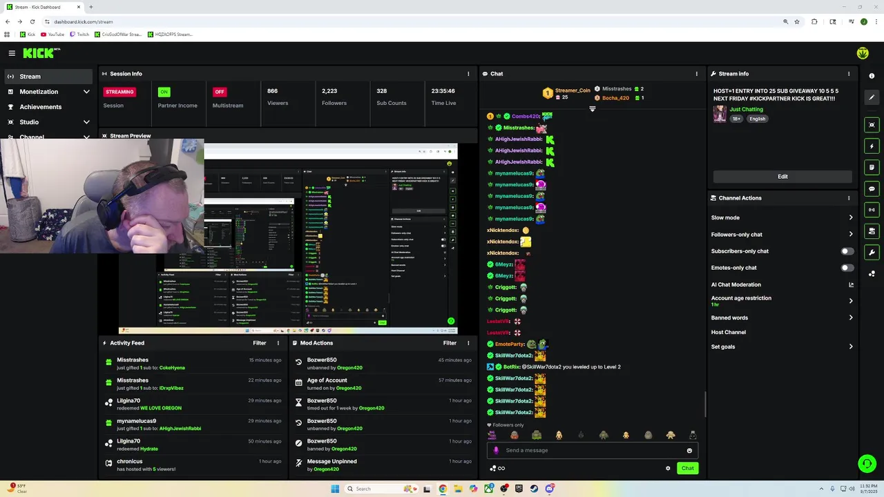Click the chat pause arrow below leaderboard
Image resolution: width=884 pixels, height=497 pixels.
coord(592,109)
